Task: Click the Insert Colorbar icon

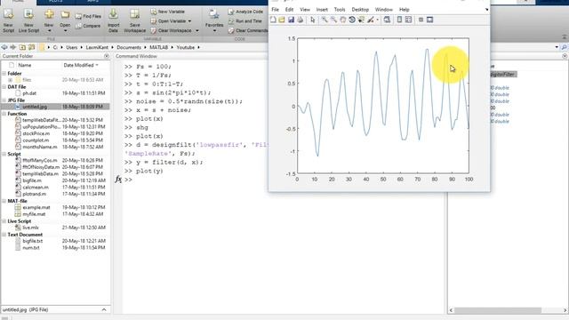Action: (x=399, y=20)
